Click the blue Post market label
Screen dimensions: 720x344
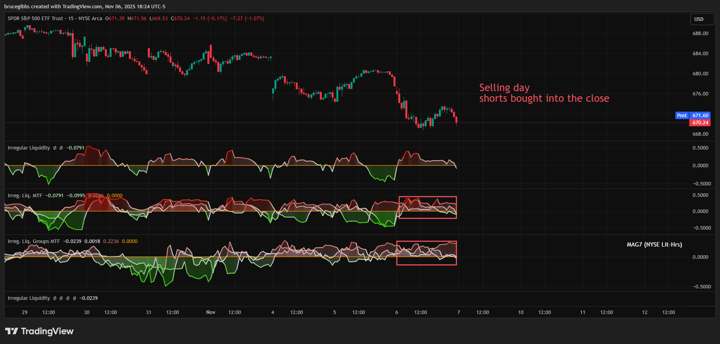[682, 116]
